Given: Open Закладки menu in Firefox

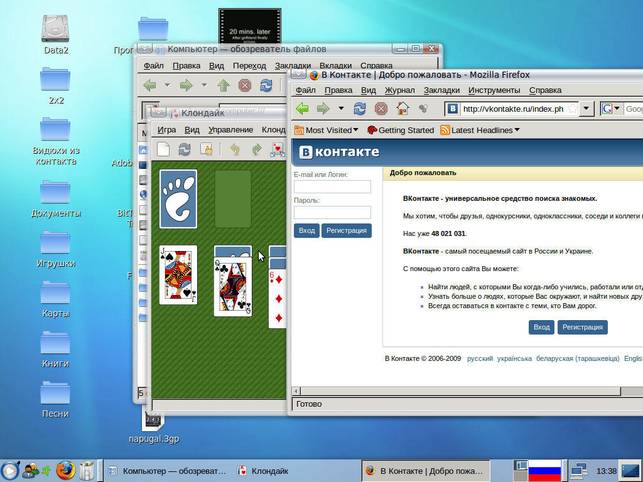Looking at the screenshot, I should point(441,90).
